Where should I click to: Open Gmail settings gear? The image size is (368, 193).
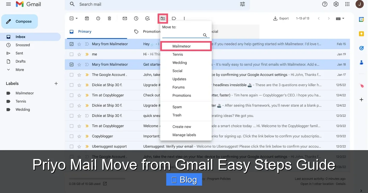[x=336, y=4]
